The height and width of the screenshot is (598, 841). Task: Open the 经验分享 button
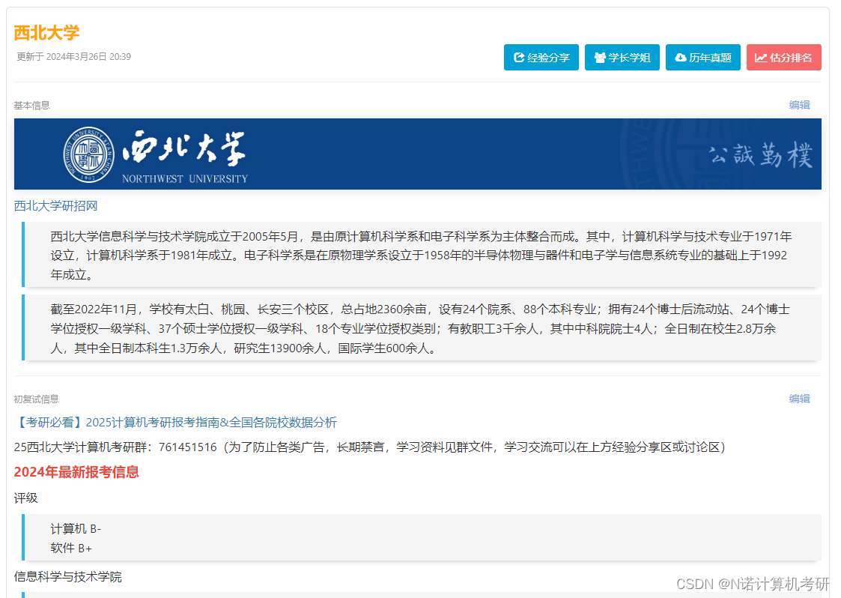click(541, 58)
